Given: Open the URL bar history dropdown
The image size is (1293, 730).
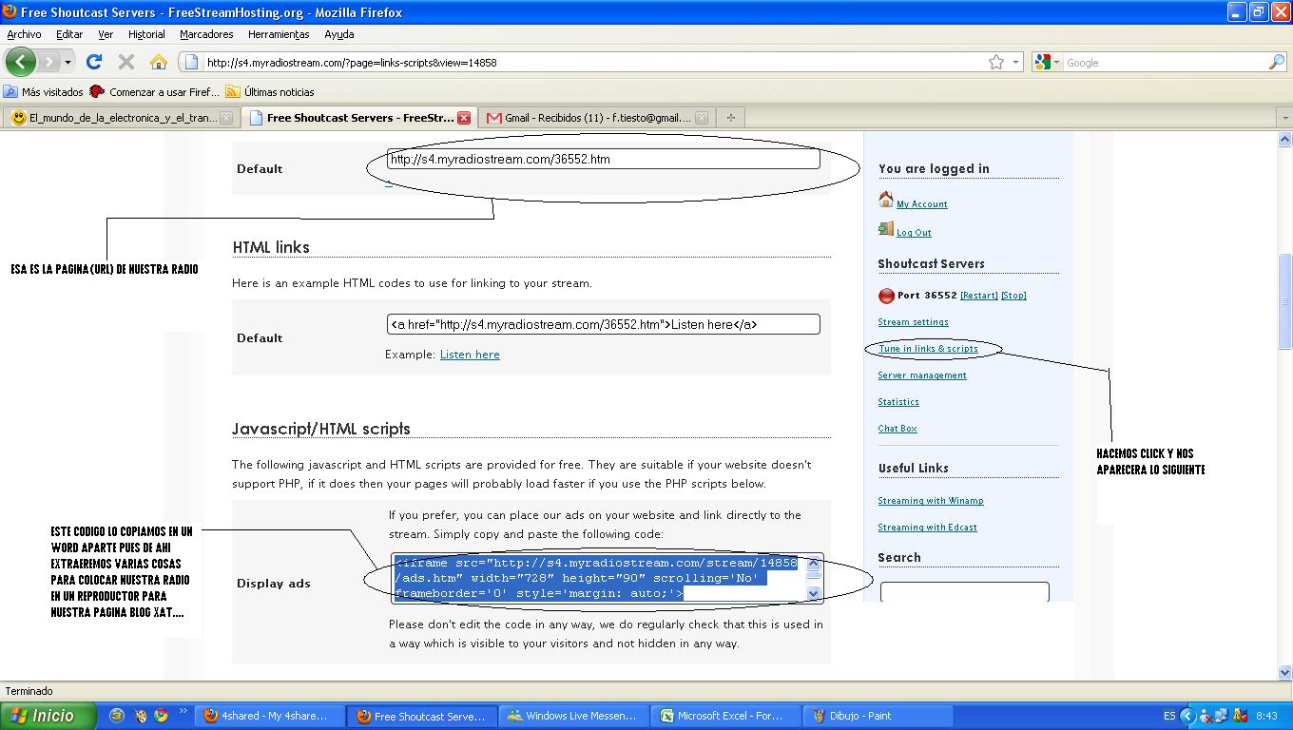Looking at the screenshot, I should tap(1015, 63).
